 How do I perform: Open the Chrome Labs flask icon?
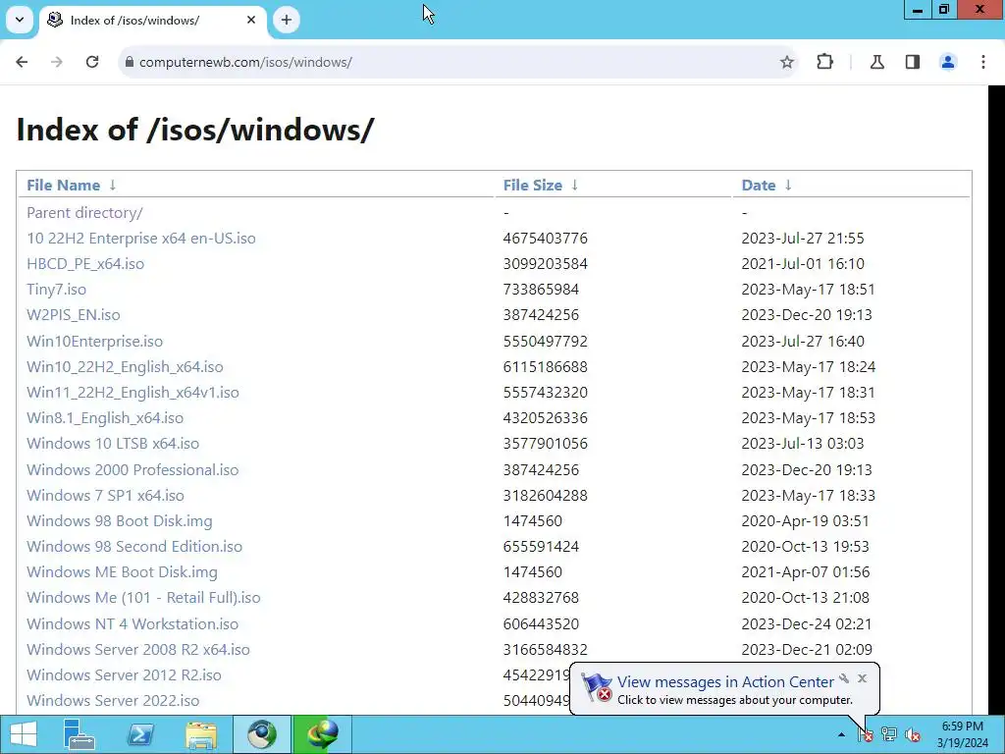click(876, 62)
